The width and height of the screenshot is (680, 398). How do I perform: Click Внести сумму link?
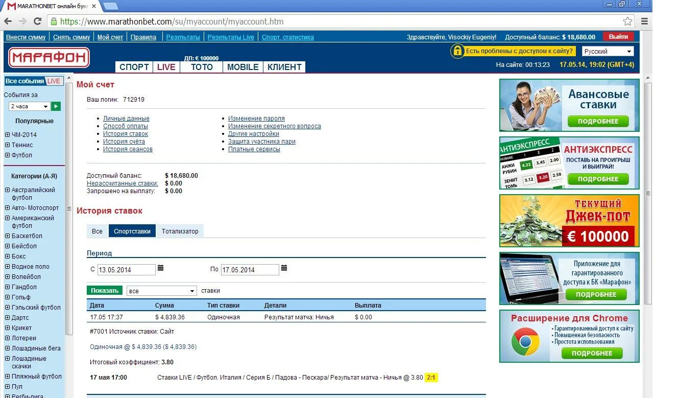click(x=26, y=37)
